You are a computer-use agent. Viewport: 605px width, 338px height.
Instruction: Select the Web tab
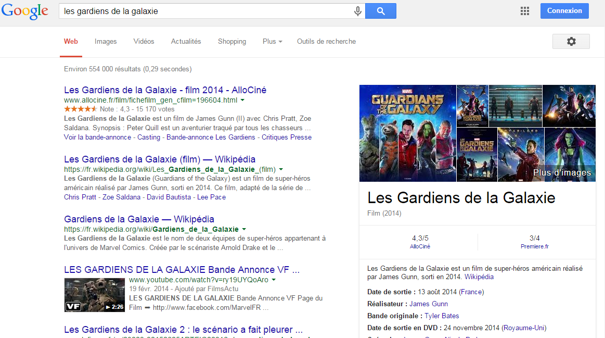pyautogui.click(x=71, y=41)
